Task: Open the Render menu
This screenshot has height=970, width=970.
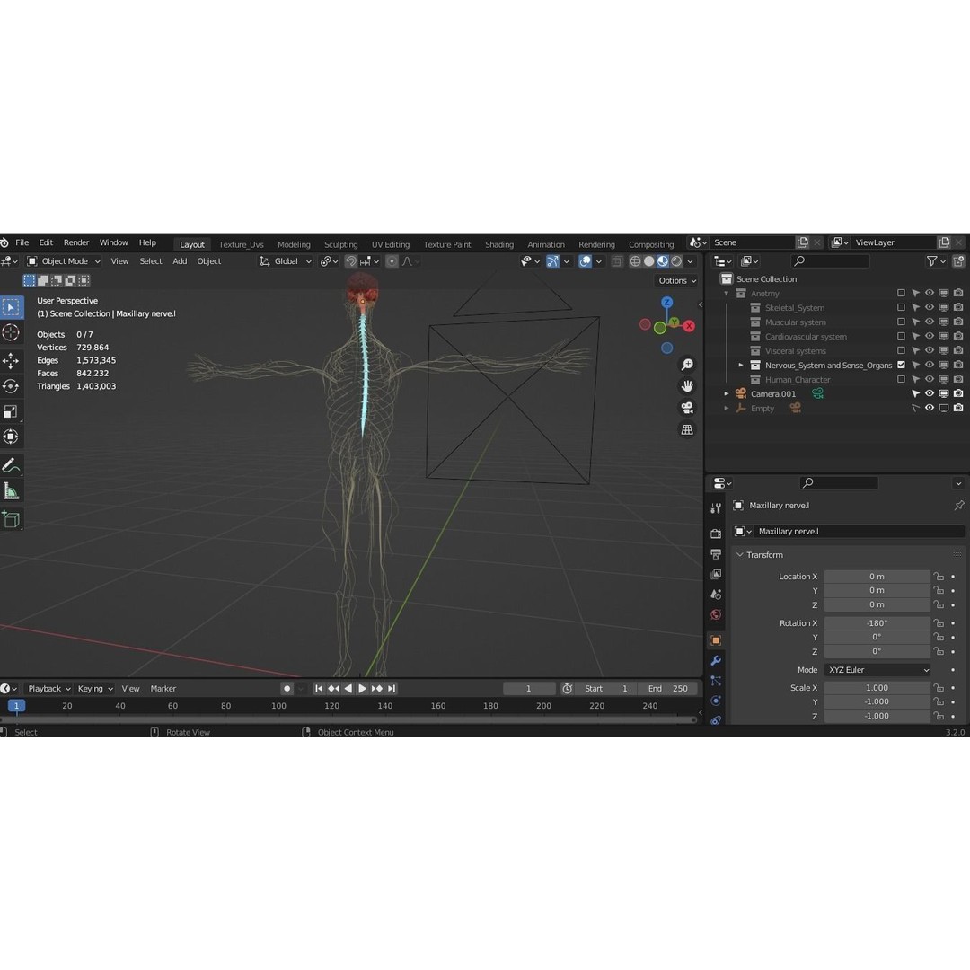Action: point(76,242)
